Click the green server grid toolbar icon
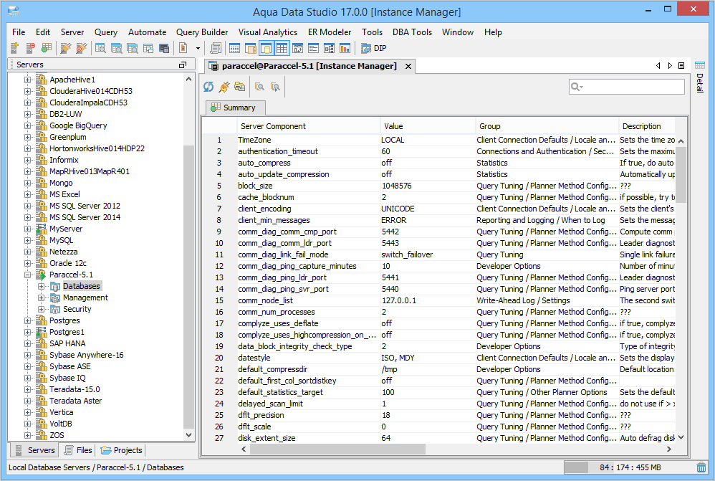The height and width of the screenshot is (481, 715). coord(46,48)
